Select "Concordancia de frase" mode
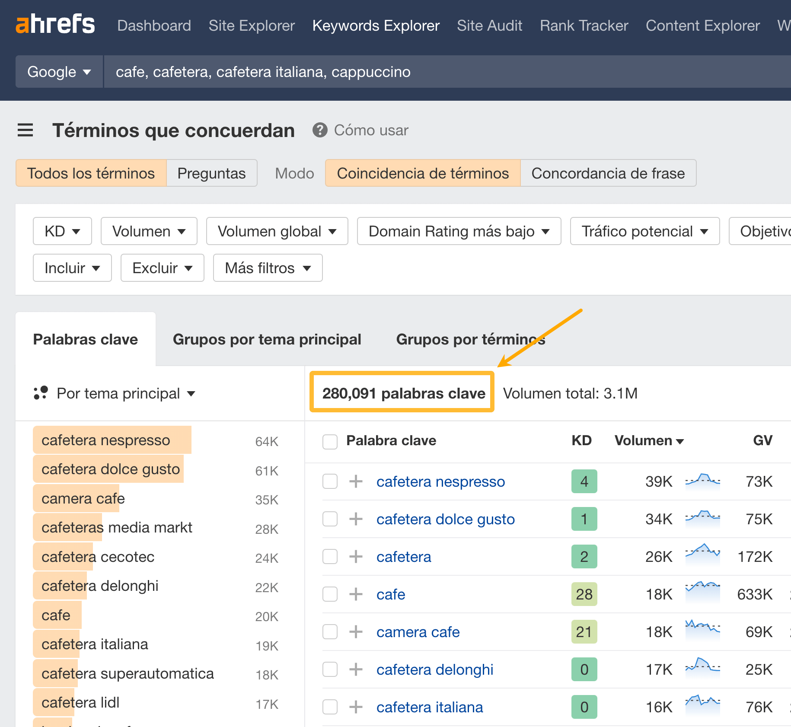Image resolution: width=791 pixels, height=727 pixels. point(608,173)
